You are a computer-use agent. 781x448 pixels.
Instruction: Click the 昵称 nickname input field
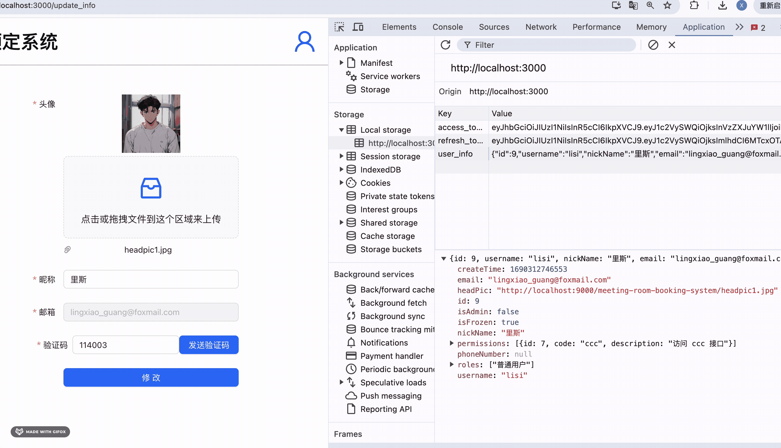[x=151, y=279]
